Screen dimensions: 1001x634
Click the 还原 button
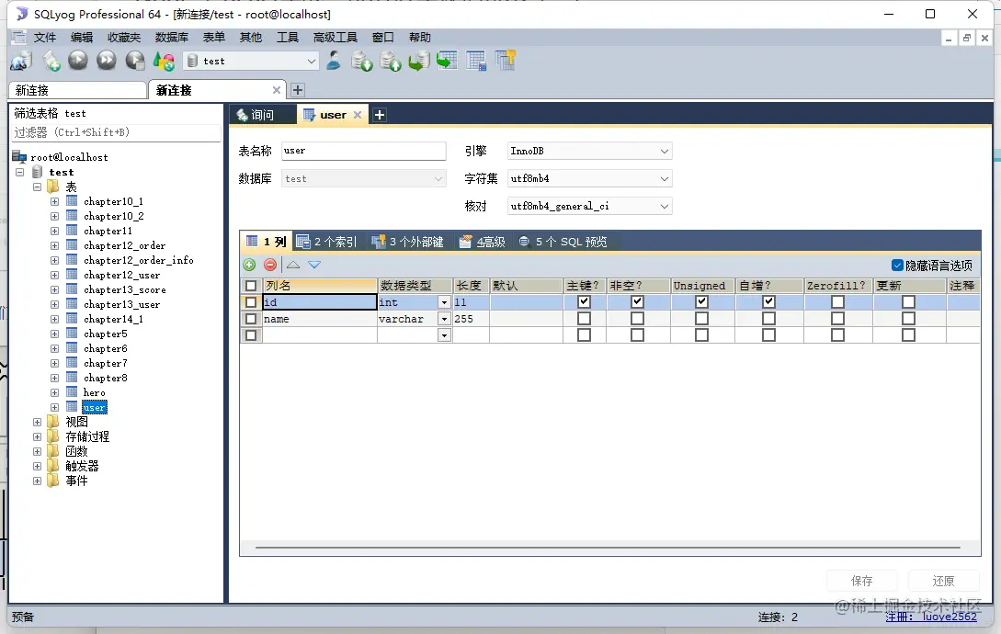tap(943, 581)
